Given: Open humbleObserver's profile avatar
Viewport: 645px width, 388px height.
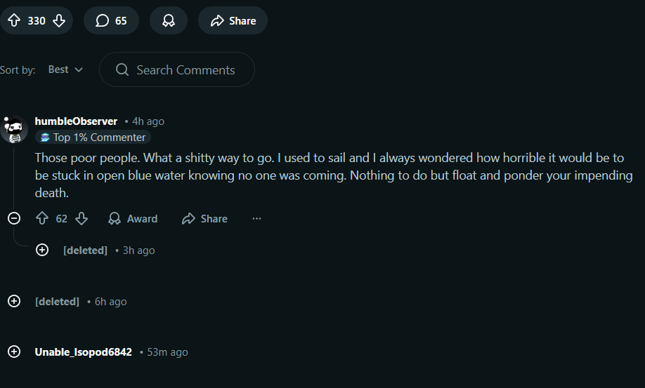Looking at the screenshot, I should 13,129.
